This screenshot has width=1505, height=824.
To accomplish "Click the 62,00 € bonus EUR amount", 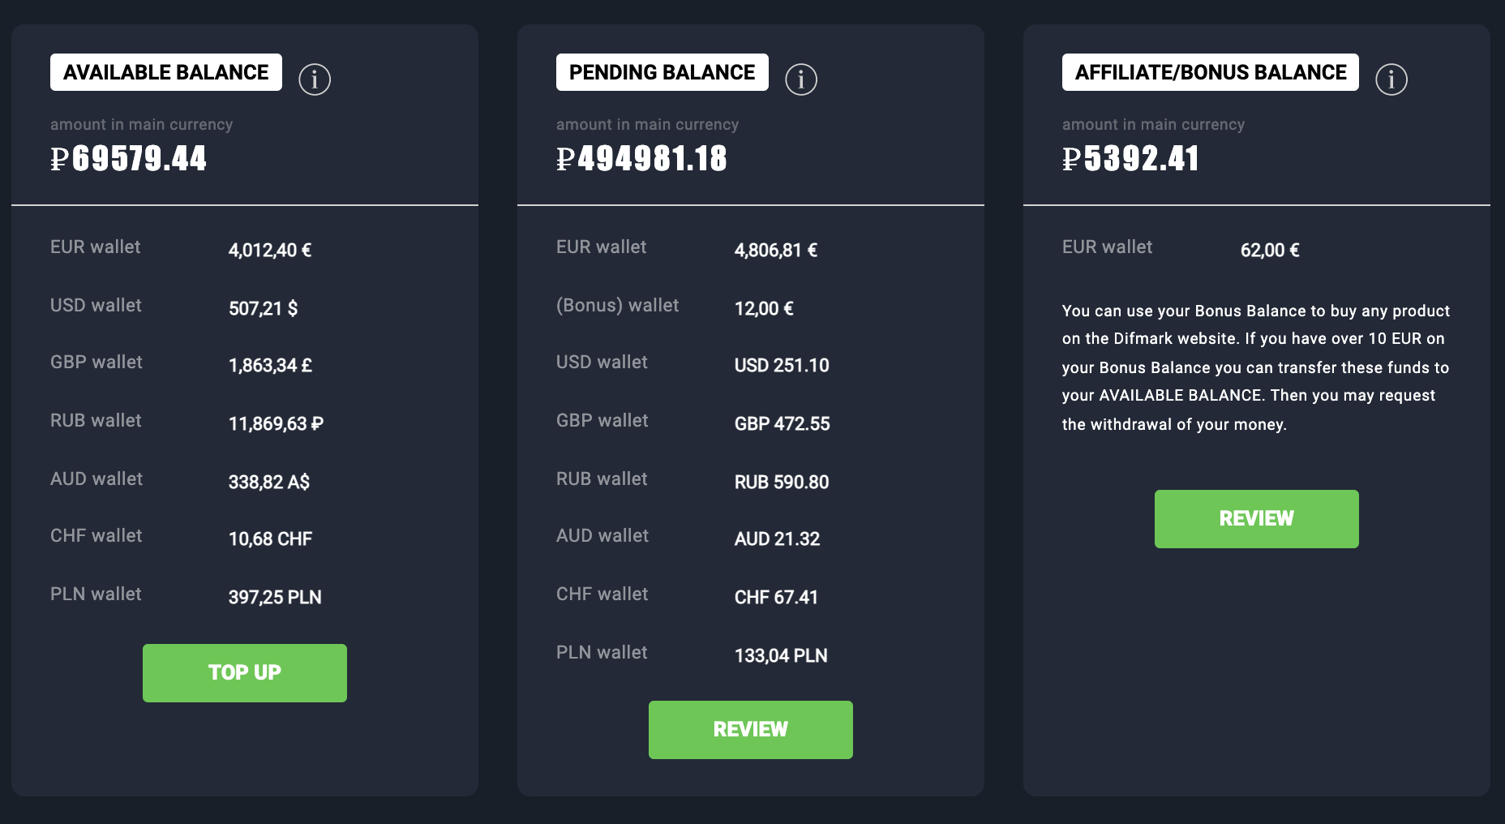I will coord(1270,250).
